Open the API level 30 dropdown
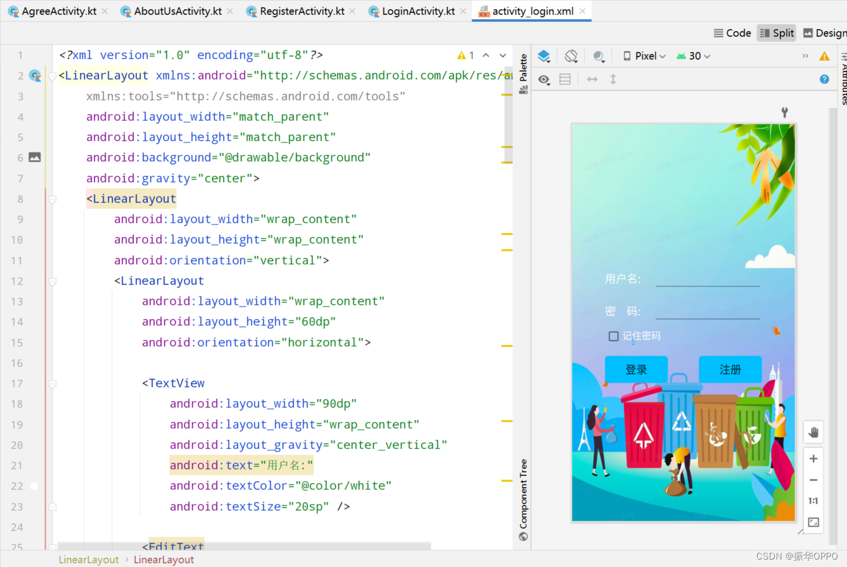Screen dimensions: 847x567 (694, 56)
